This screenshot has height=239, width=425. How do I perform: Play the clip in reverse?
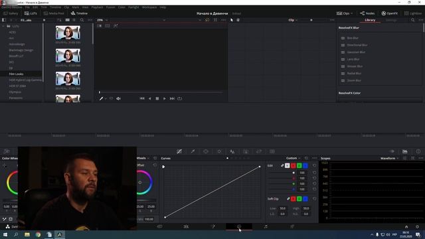[x=149, y=99]
